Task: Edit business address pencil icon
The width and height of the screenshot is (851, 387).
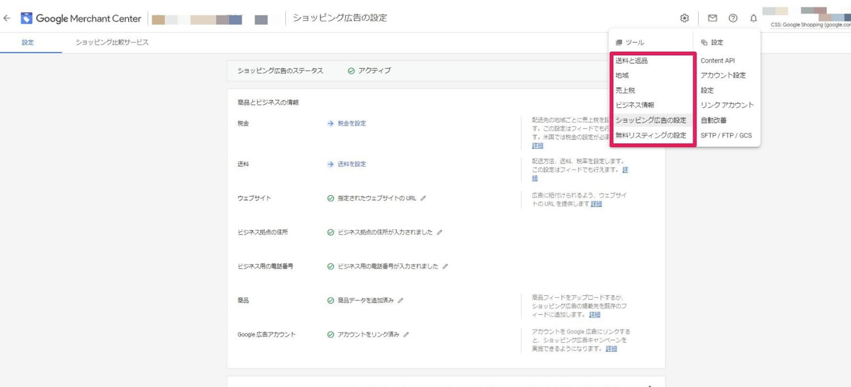Action: click(439, 233)
